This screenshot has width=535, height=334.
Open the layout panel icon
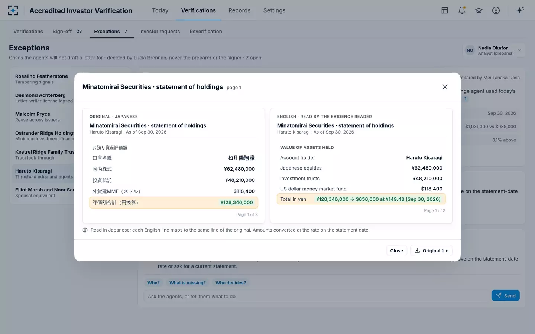tap(445, 10)
